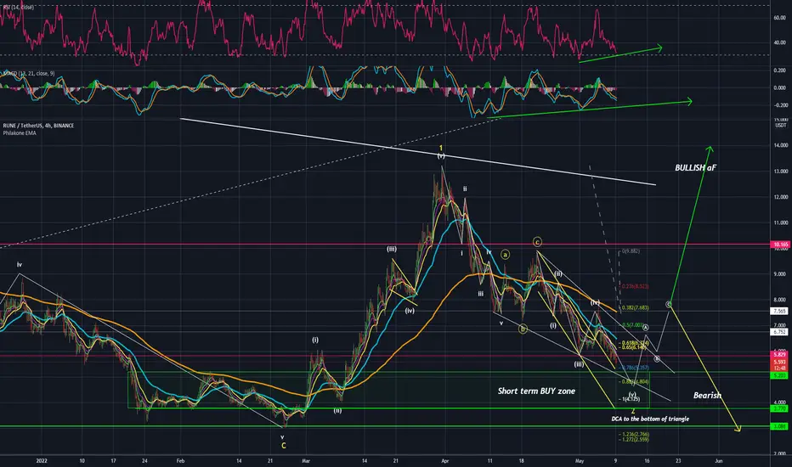Viewport: 792px width, 467px height.
Task: Click the 7.565 white price label
Action: click(779, 312)
